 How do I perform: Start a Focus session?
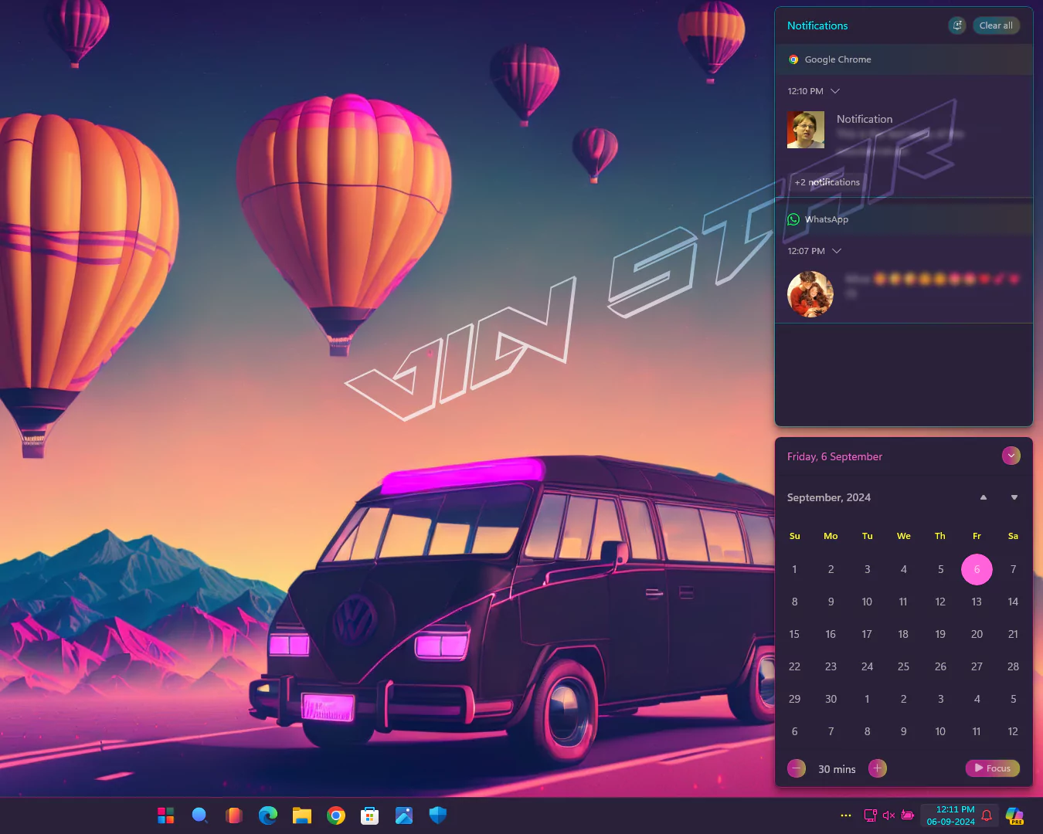(993, 768)
